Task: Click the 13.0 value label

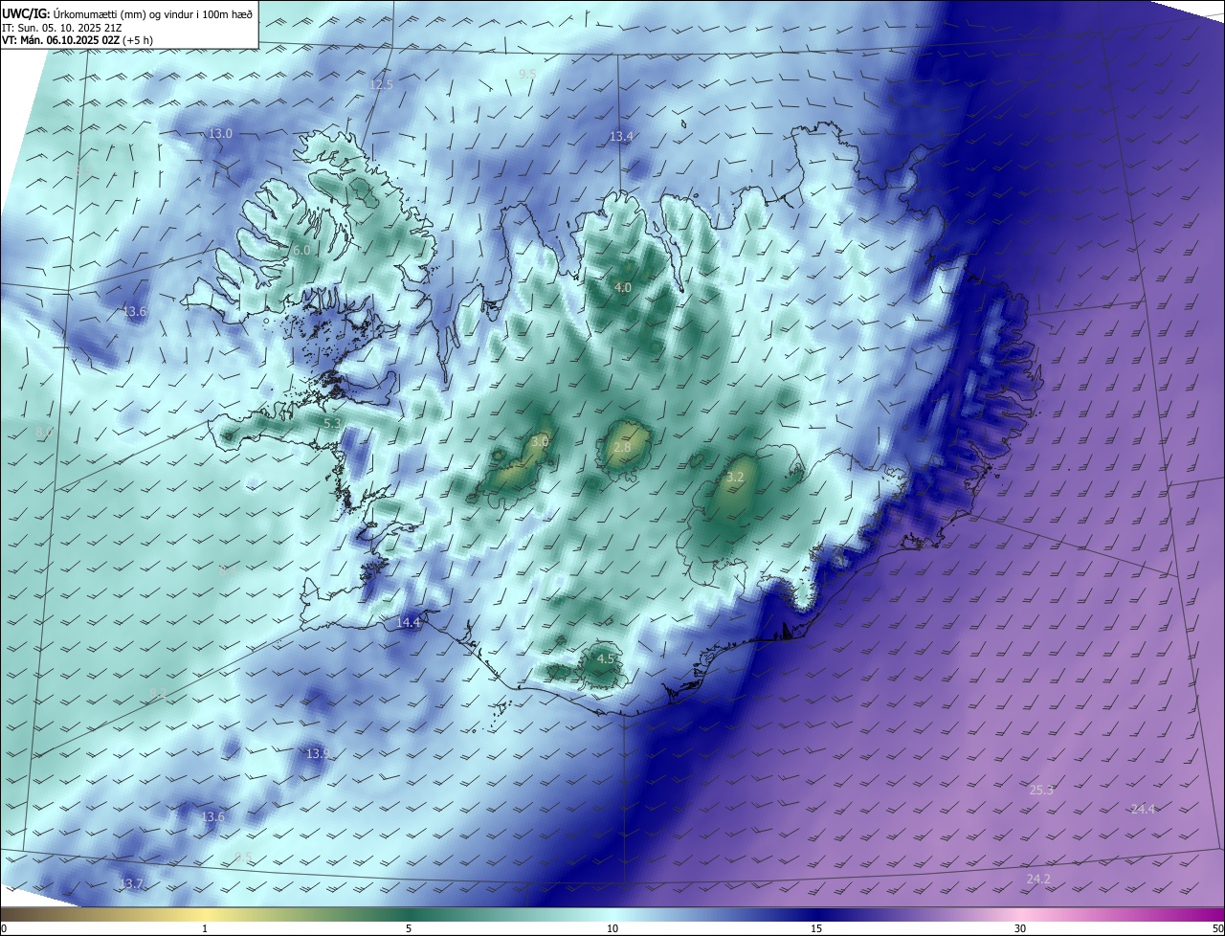Action: click(x=220, y=133)
